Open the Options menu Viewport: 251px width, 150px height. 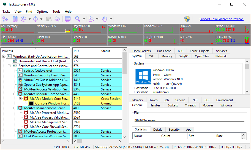click(42, 12)
